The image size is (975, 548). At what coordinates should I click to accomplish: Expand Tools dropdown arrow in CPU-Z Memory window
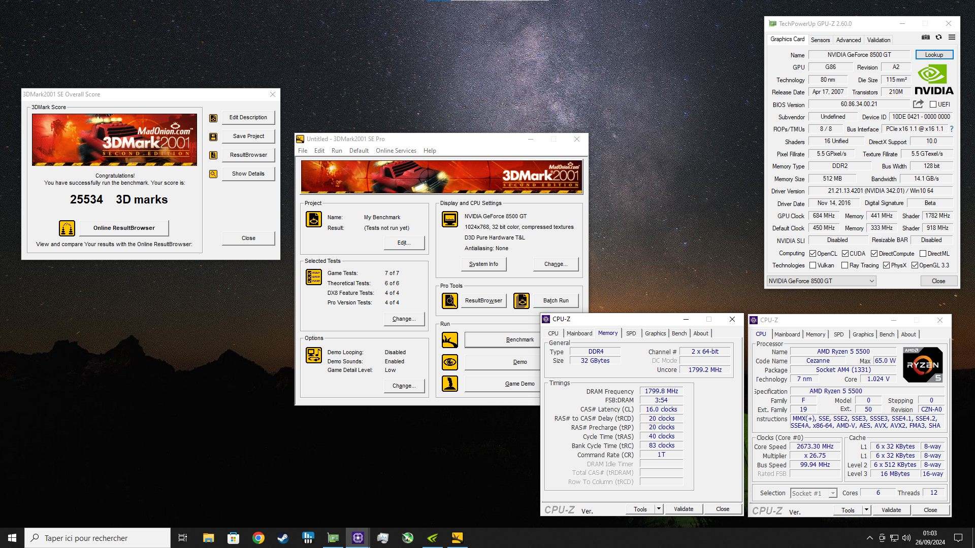coord(659,509)
